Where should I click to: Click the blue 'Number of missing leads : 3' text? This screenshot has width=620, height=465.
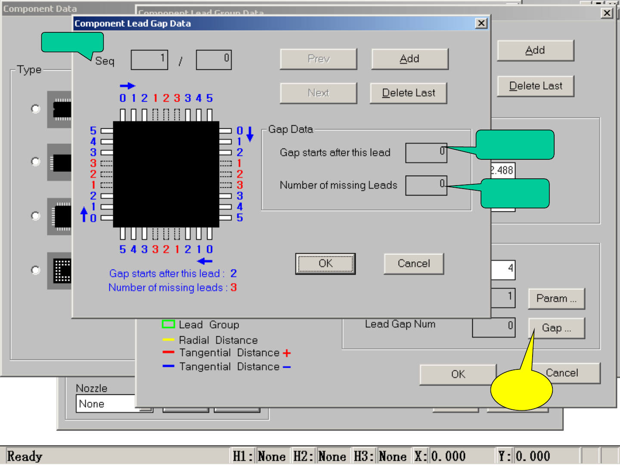(x=173, y=288)
